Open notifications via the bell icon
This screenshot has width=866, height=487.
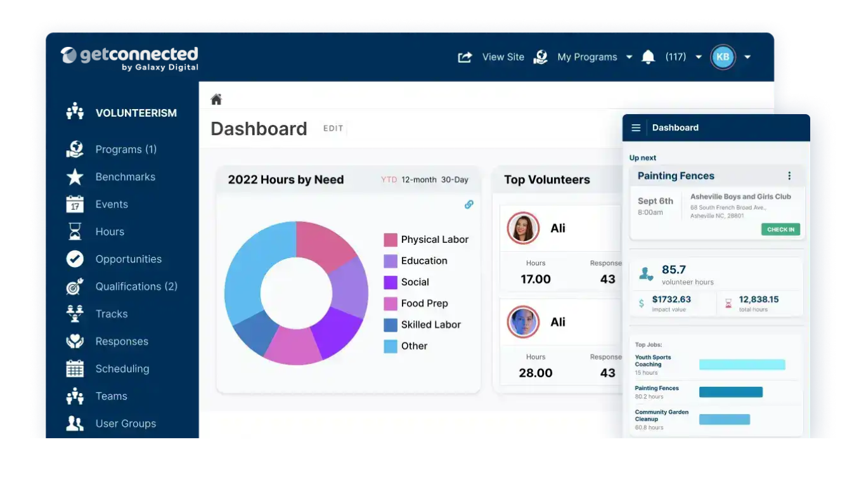(x=648, y=57)
